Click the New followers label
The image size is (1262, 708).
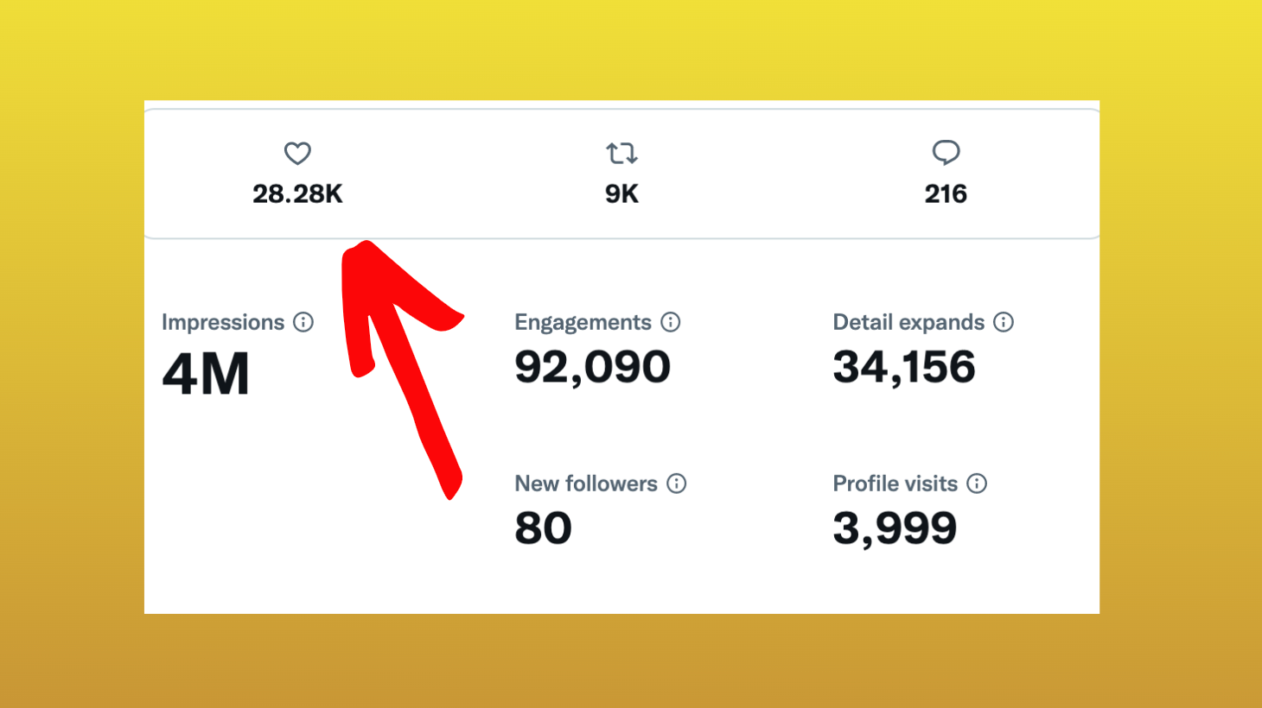(586, 484)
